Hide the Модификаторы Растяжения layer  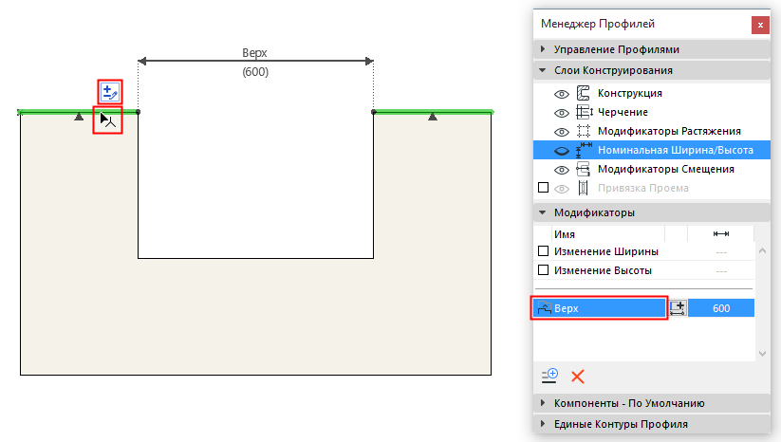[562, 132]
